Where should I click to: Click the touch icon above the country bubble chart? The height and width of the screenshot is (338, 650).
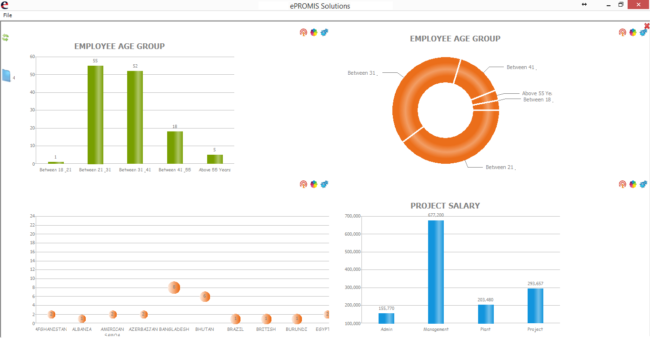pos(303,184)
